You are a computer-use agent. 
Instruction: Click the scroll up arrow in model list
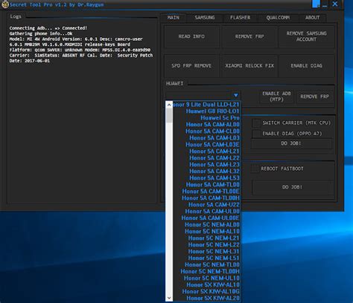(169, 105)
